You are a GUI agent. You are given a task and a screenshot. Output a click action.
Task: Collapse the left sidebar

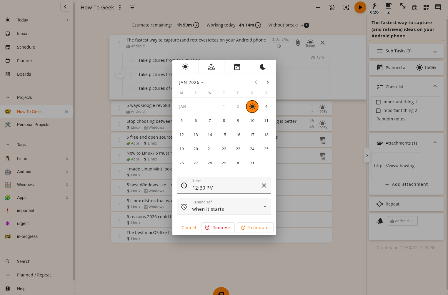[65, 7]
